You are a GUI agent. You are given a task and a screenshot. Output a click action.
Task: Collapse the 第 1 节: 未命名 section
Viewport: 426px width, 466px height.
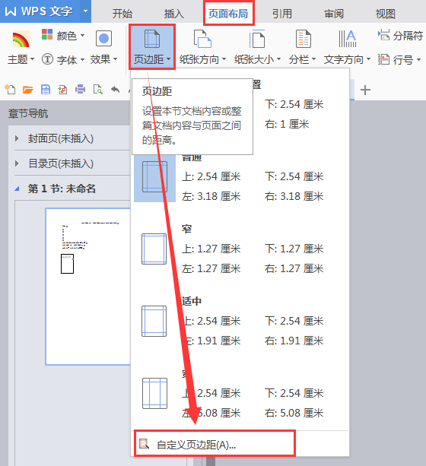tap(17, 189)
